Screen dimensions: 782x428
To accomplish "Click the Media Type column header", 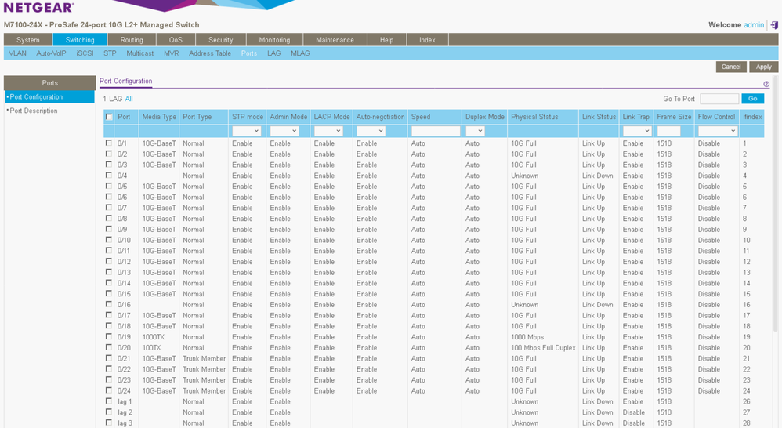I will [159, 117].
